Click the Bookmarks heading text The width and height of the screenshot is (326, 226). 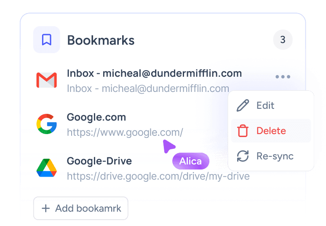(101, 40)
